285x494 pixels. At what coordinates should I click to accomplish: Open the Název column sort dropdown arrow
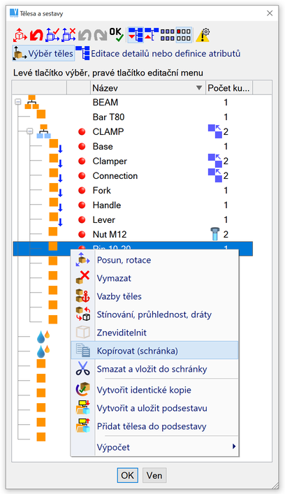point(199,88)
